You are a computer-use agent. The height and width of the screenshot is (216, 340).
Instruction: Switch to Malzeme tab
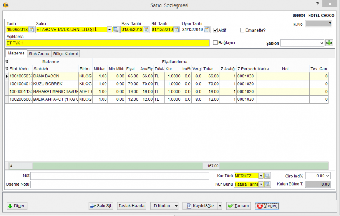[16, 53]
